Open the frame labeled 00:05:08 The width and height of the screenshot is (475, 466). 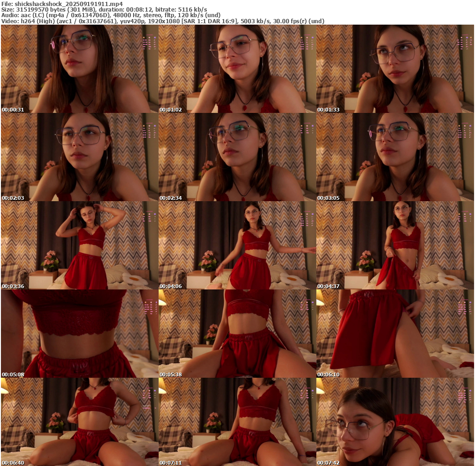(x=79, y=334)
